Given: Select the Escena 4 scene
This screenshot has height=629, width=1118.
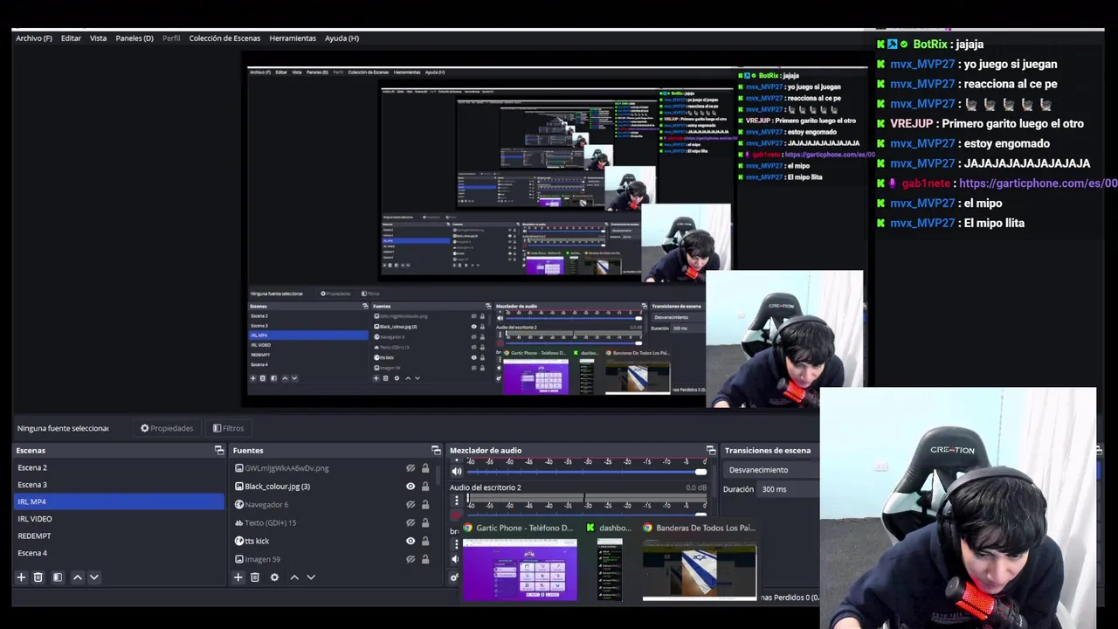Looking at the screenshot, I should coord(119,553).
